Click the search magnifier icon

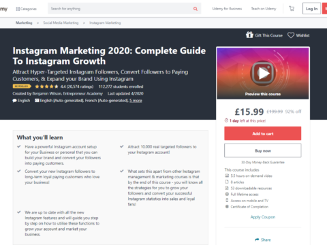[x=196, y=9]
